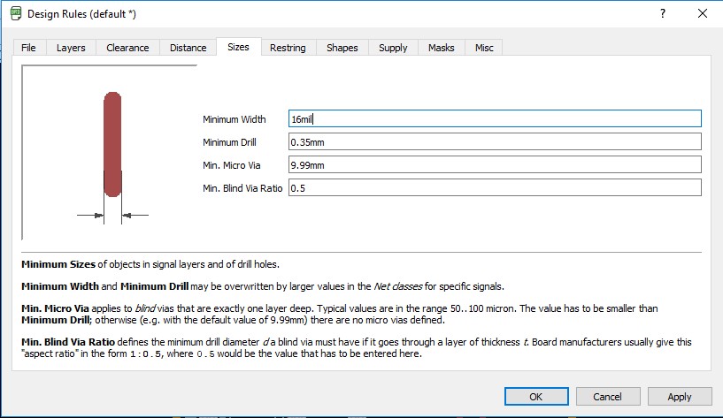723x418 pixels.
Task: Open the Restring tab
Action: coord(288,48)
